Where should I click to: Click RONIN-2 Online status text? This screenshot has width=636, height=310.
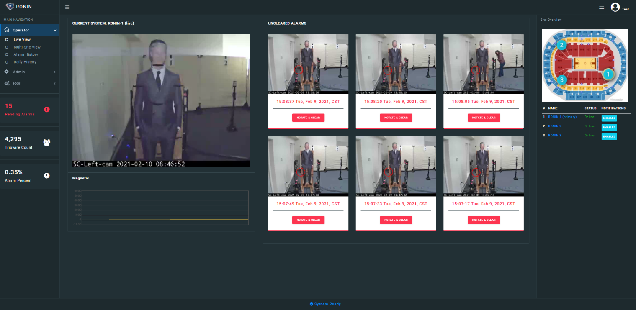click(589, 126)
